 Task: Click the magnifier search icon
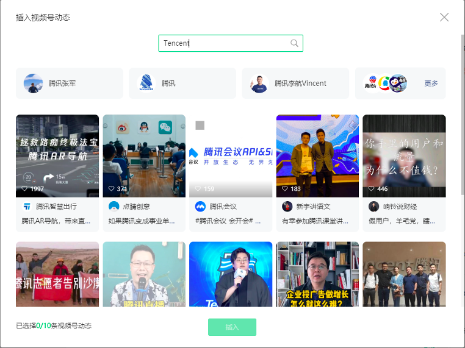click(294, 43)
